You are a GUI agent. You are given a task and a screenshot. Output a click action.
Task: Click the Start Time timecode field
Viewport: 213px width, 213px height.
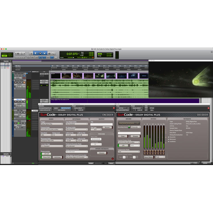[96, 139]
